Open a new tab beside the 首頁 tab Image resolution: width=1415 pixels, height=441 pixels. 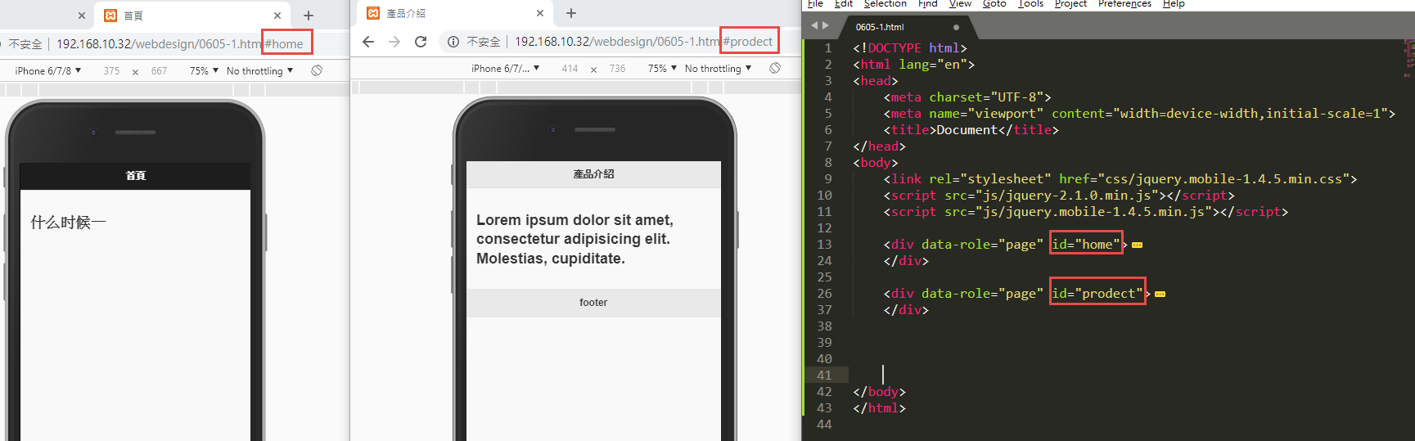[309, 16]
